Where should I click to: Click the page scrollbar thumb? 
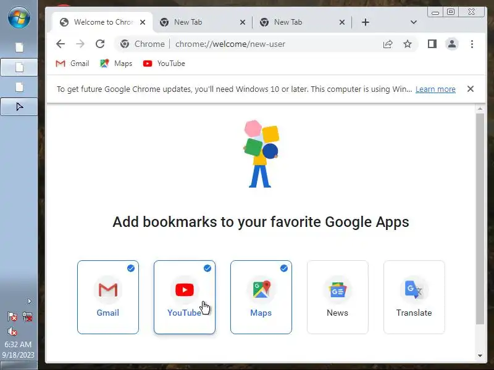[480, 219]
